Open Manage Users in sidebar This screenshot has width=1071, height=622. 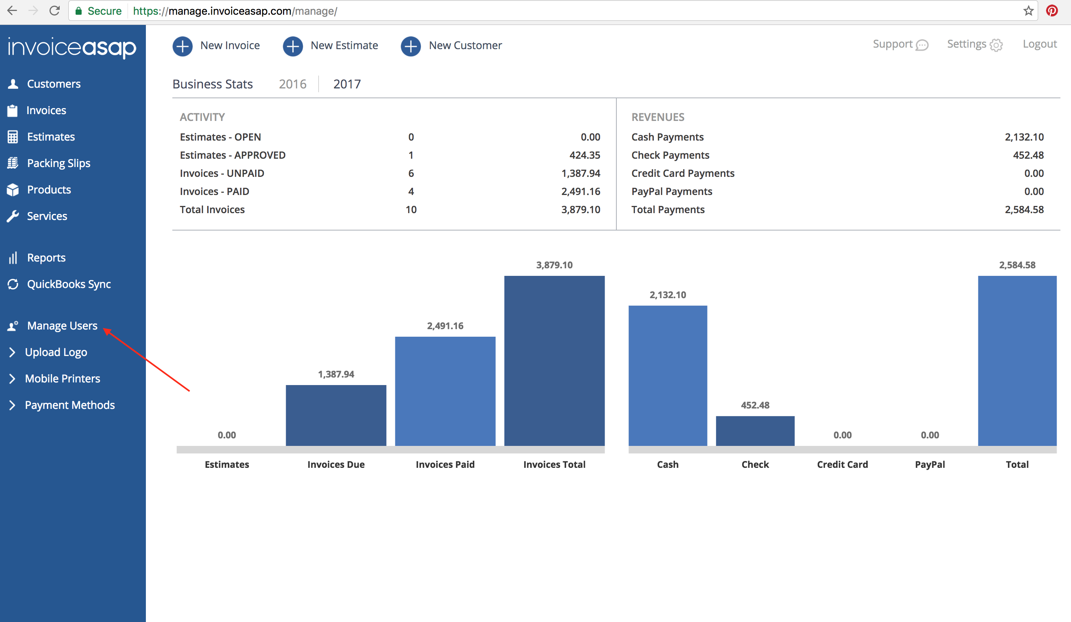[62, 326]
